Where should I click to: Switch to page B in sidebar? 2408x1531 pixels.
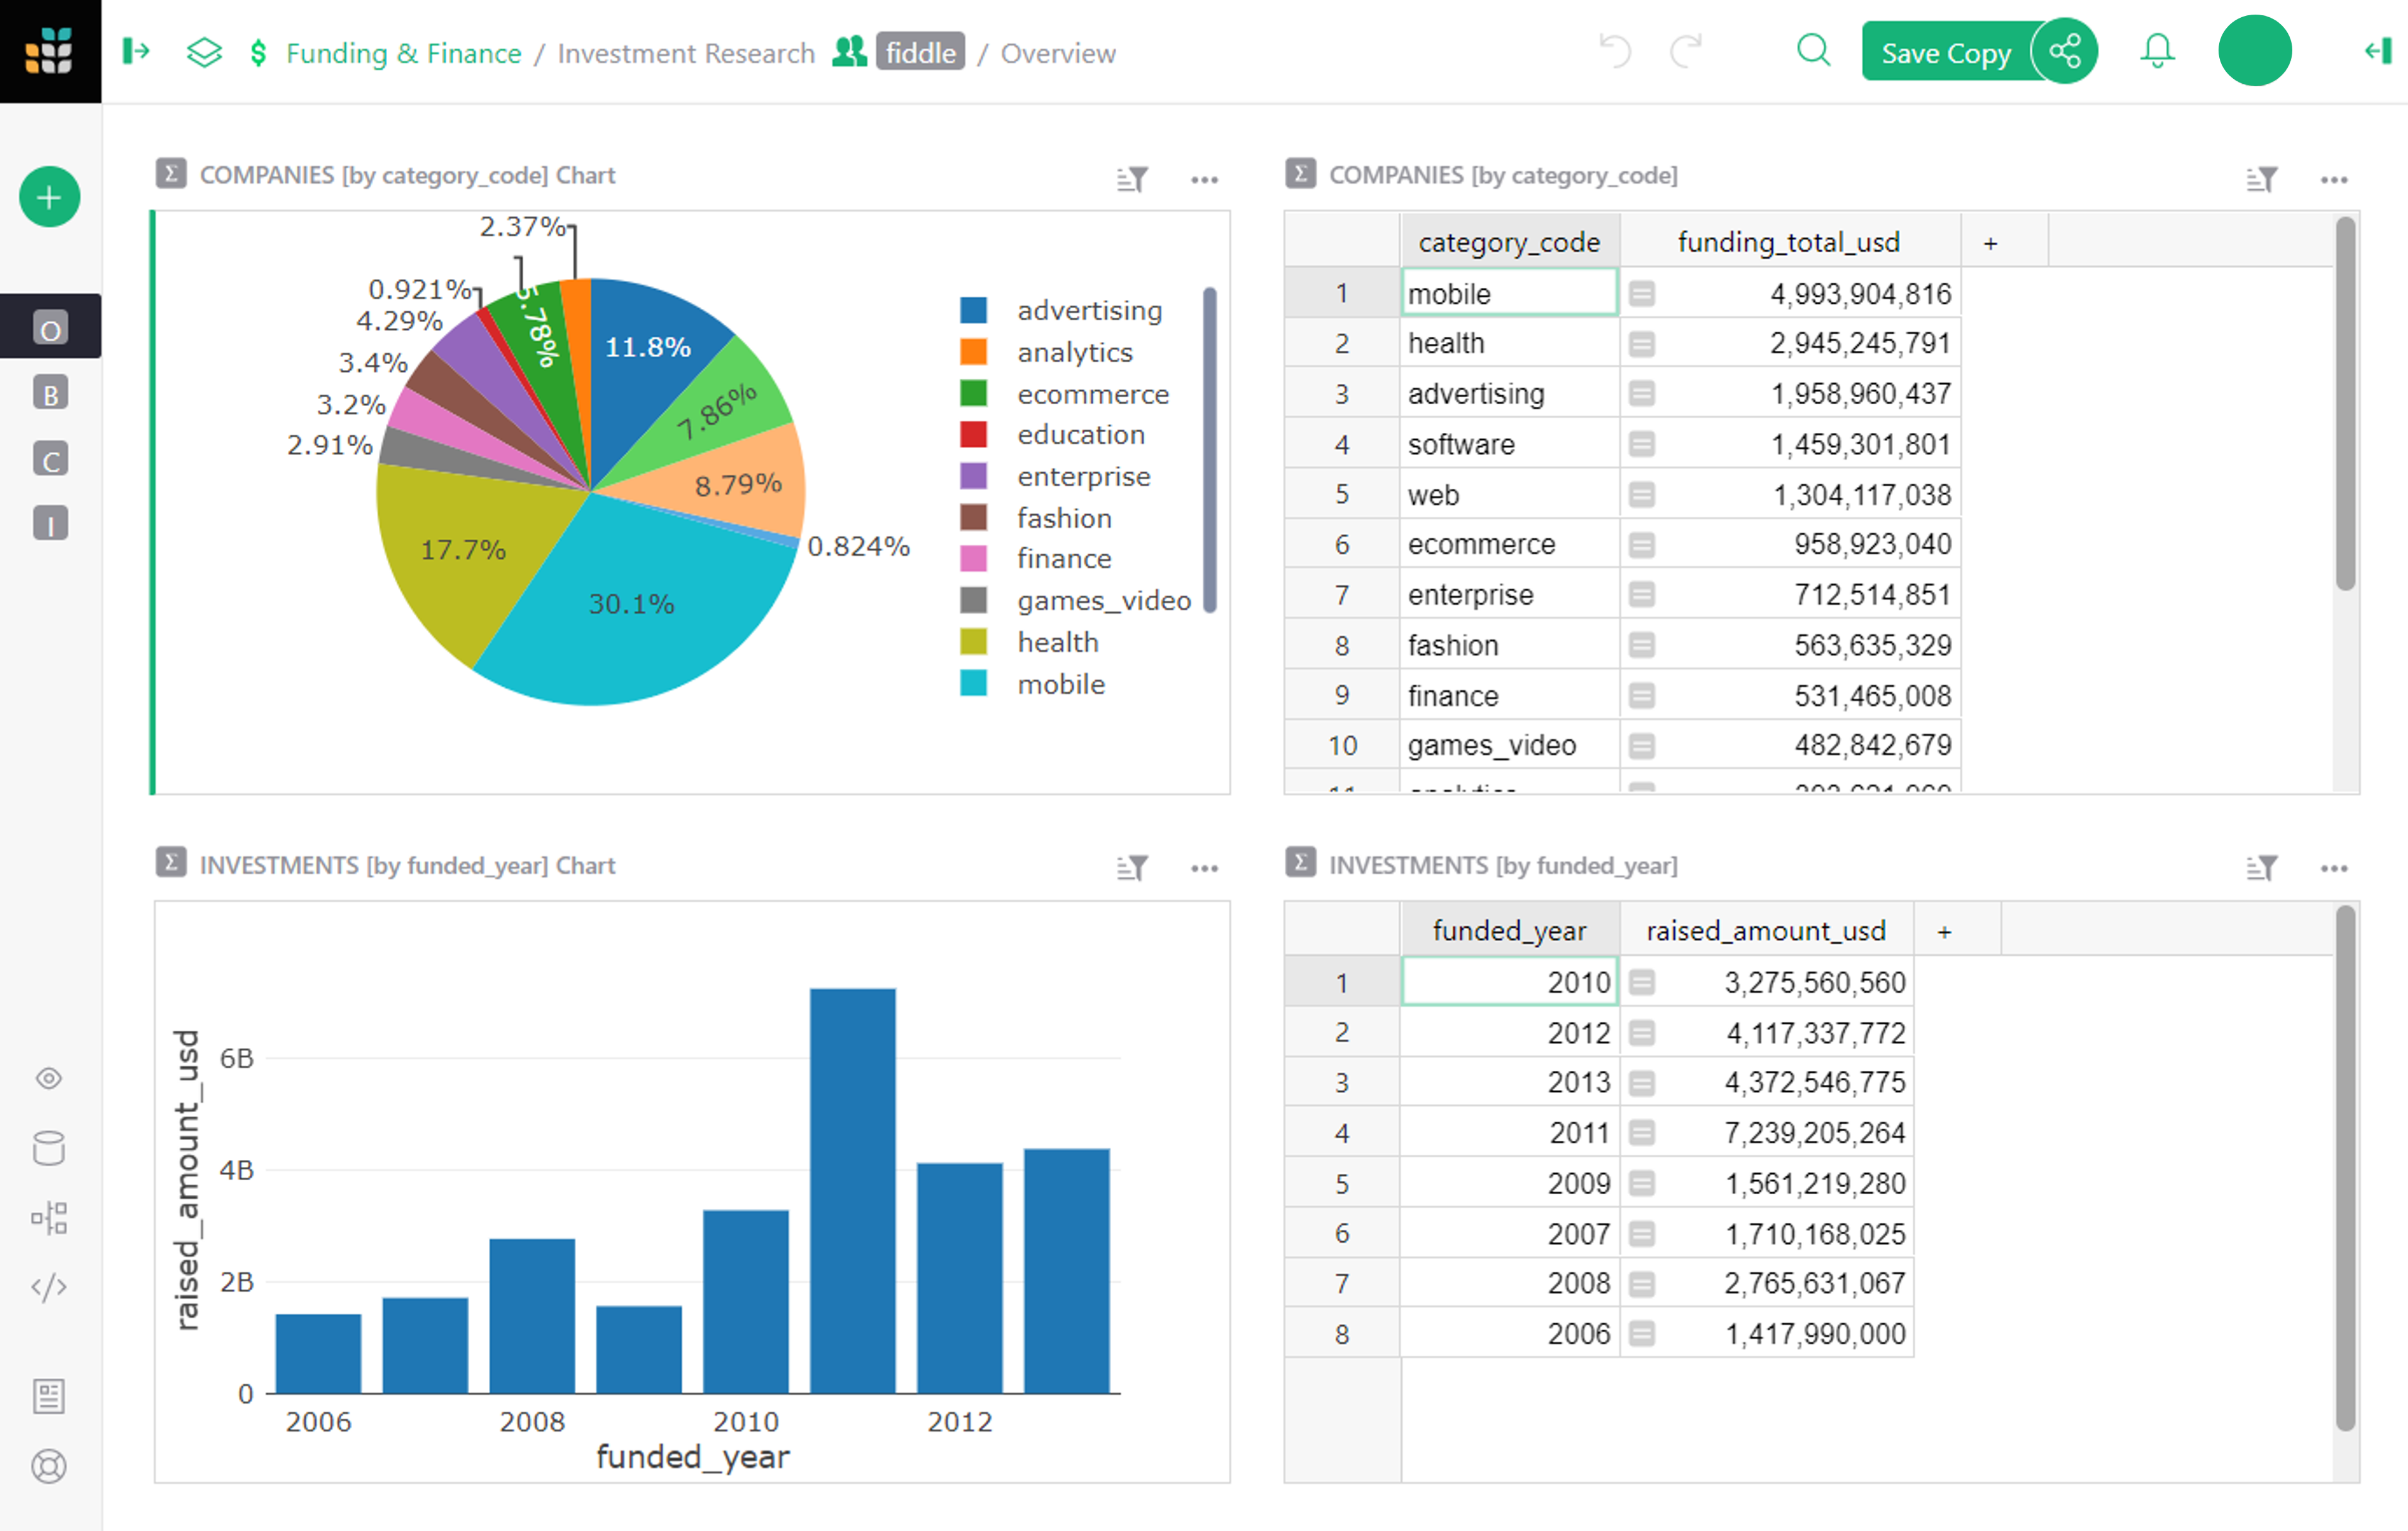[x=50, y=394]
